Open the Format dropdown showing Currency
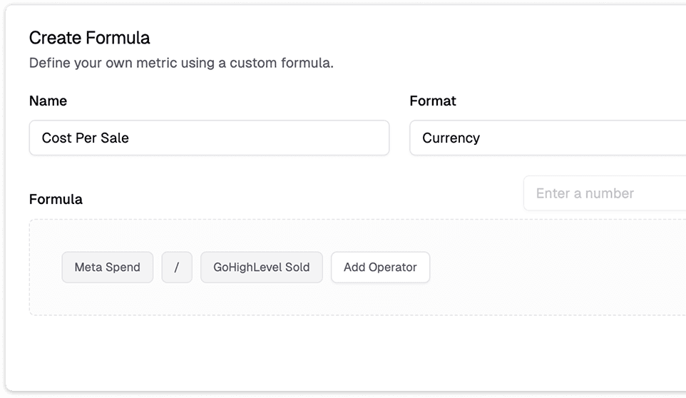686x398 pixels. [x=547, y=138]
